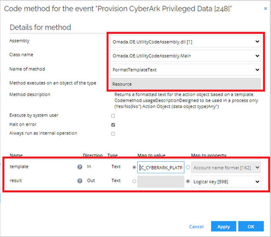Image resolution: width=271 pixels, height=237 pixels.
Task: Select template Map to property radio button
Action: 188,167
